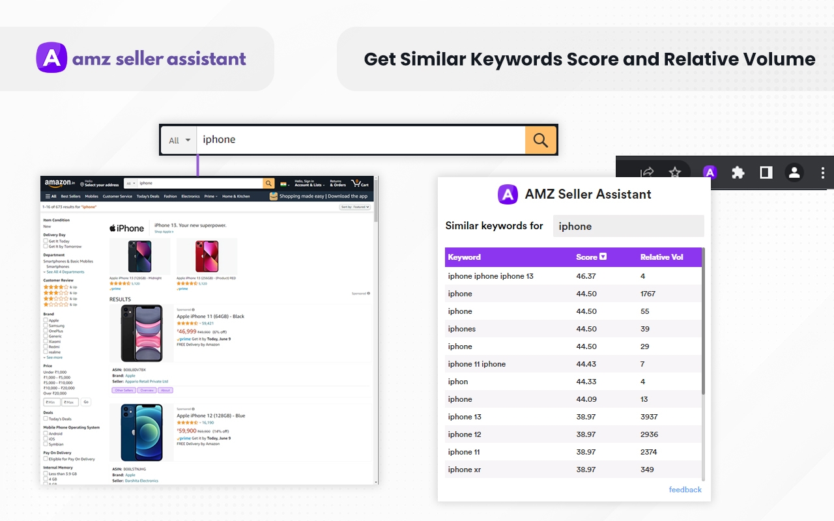Click the popup keyword list scrollbar
The image size is (834, 521).
pos(703,320)
